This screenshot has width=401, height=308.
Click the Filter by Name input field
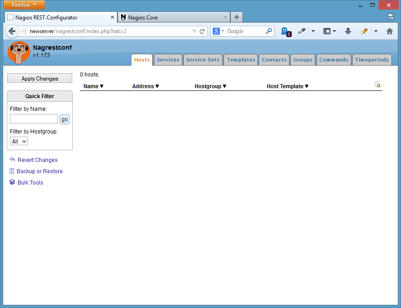(x=34, y=119)
